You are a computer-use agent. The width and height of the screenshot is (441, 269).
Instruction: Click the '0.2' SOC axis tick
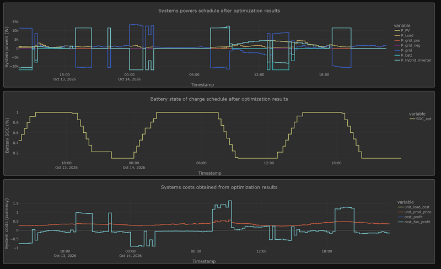[16, 153]
